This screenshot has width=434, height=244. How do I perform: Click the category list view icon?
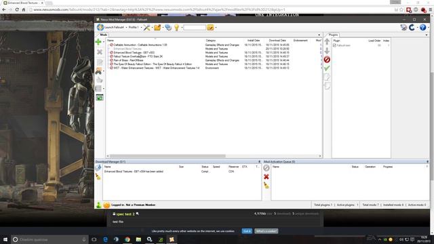(98, 89)
